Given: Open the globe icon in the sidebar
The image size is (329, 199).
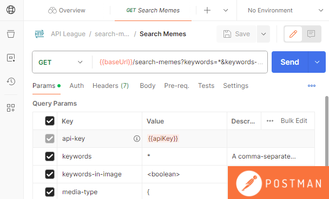Looking at the screenshot, I should pos(11,10).
